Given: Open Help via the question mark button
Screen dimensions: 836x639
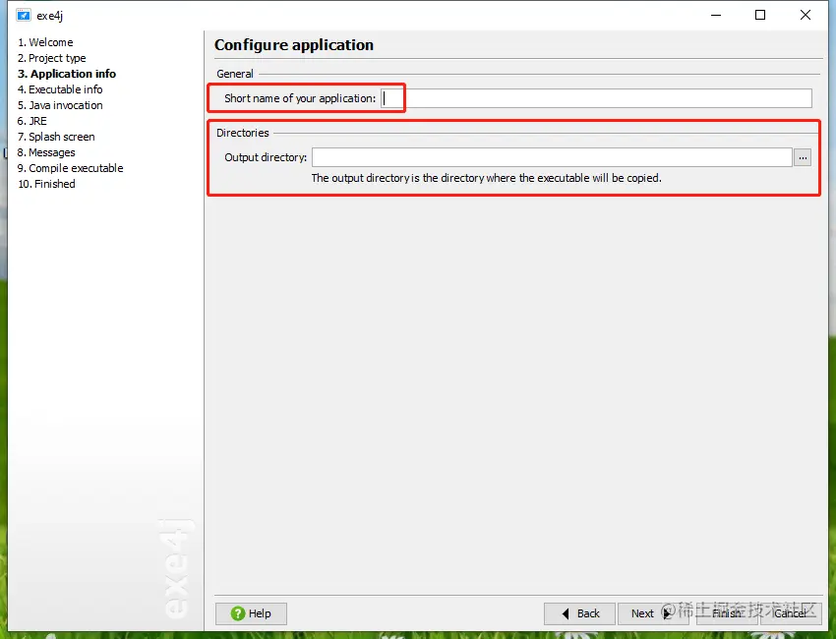Looking at the screenshot, I should (251, 613).
